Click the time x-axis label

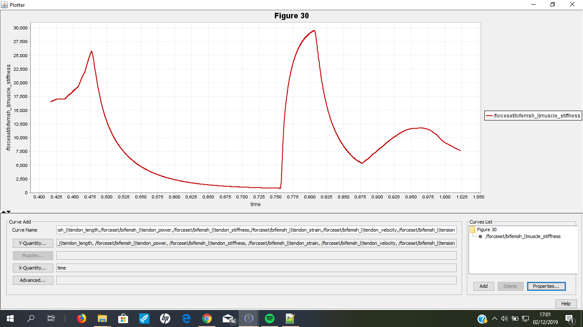(x=255, y=204)
